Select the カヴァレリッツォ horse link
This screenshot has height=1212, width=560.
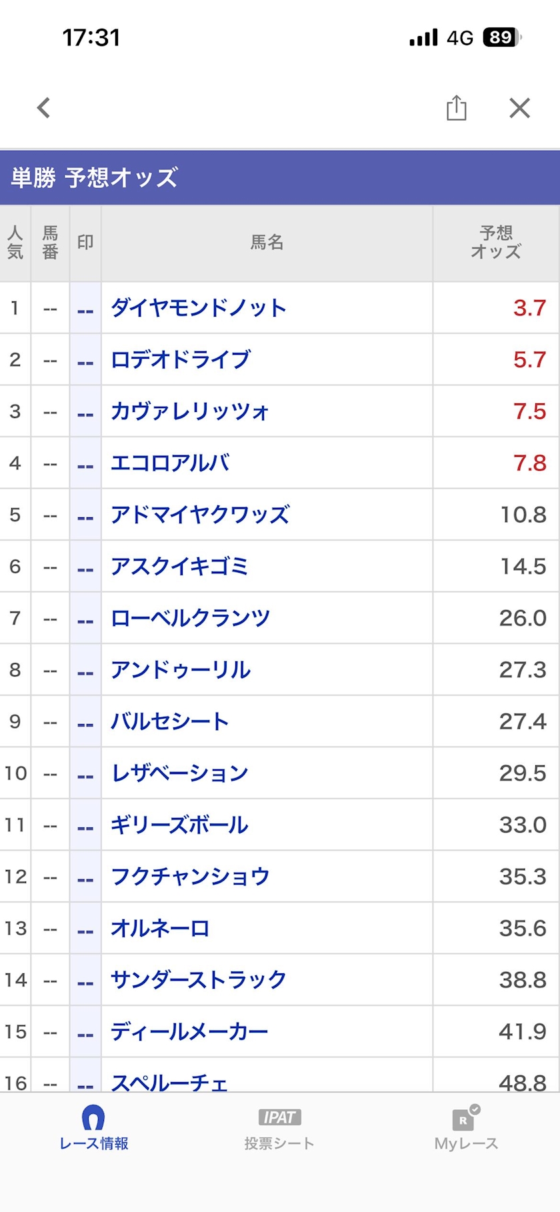(190, 411)
